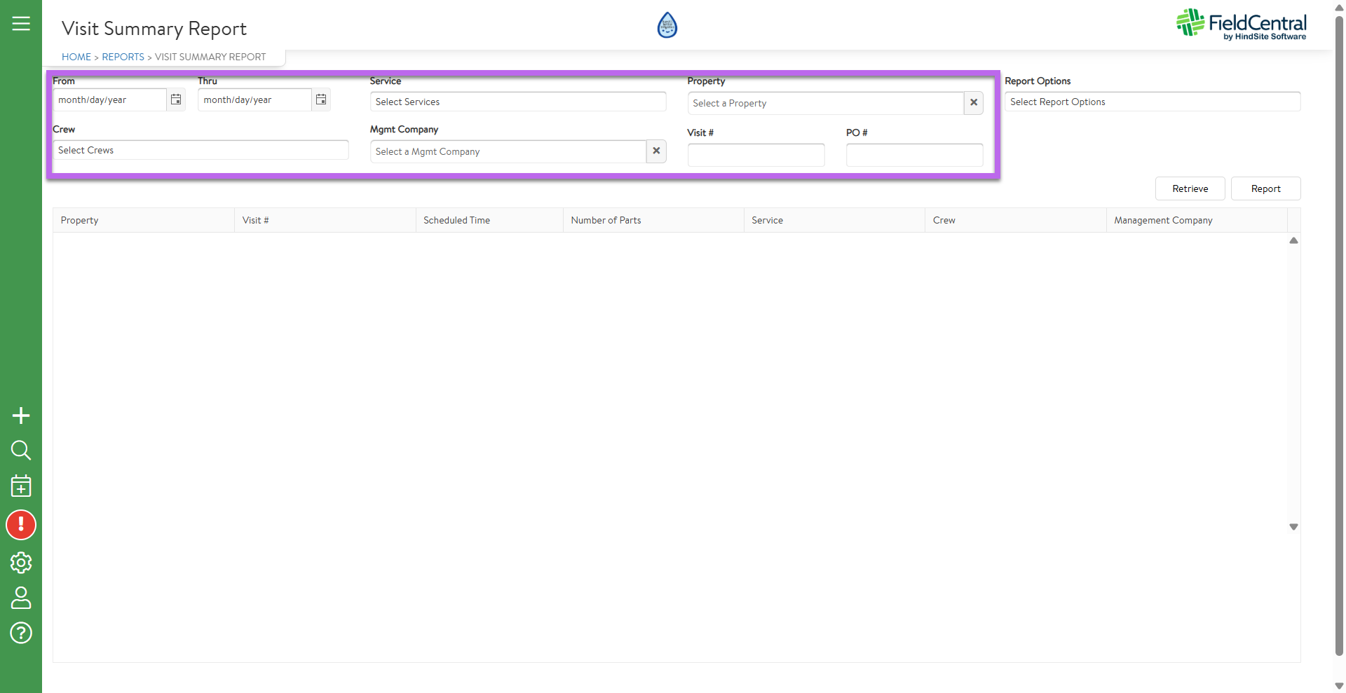Viewport: 1346px width, 693px height.
Task: Clear the Mgmt Company selection
Action: point(656,151)
